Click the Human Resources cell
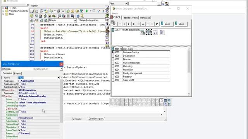 pos(146,63)
